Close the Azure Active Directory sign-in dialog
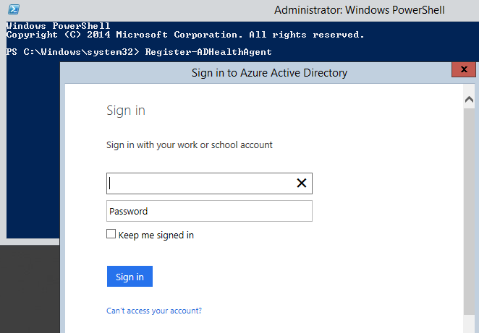The image size is (479, 333). pos(462,70)
